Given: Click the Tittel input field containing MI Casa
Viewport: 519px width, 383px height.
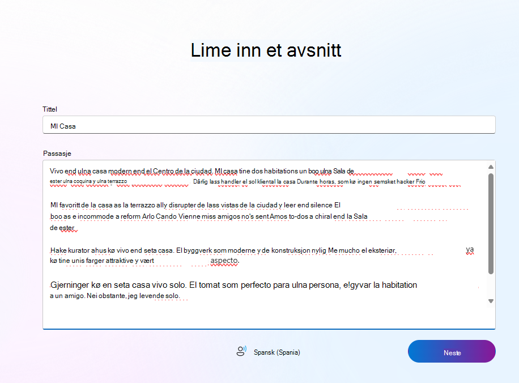Looking at the screenshot, I should [269, 125].
